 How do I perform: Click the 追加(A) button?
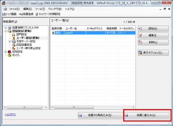tap(153, 29)
